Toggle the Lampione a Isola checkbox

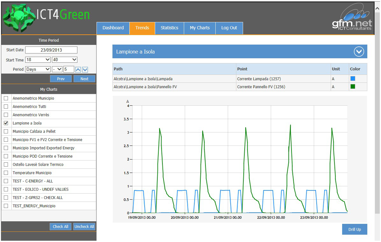[6, 123]
